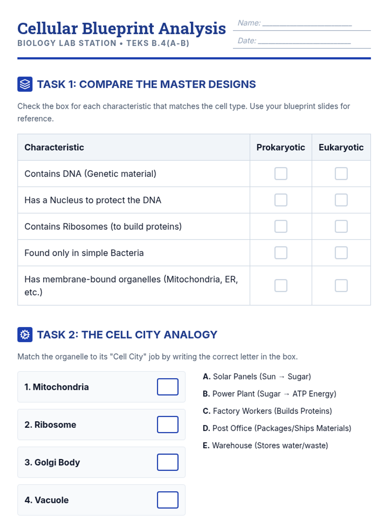Check Prokaryotic box for membrane-bound organelles
The height and width of the screenshot is (517, 388).
tap(281, 286)
